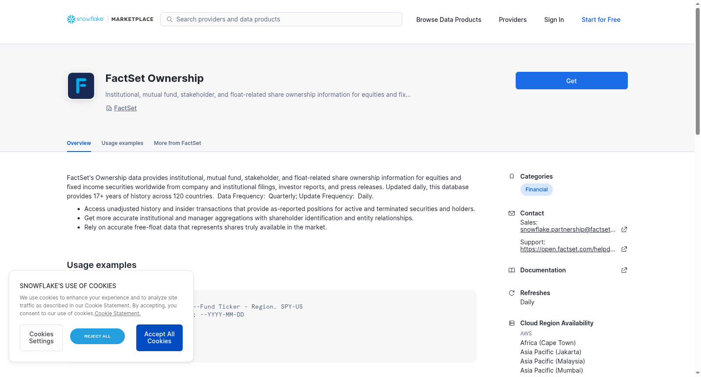Accept All Cookies in banner
This screenshot has height=377, width=701.
coord(159,338)
